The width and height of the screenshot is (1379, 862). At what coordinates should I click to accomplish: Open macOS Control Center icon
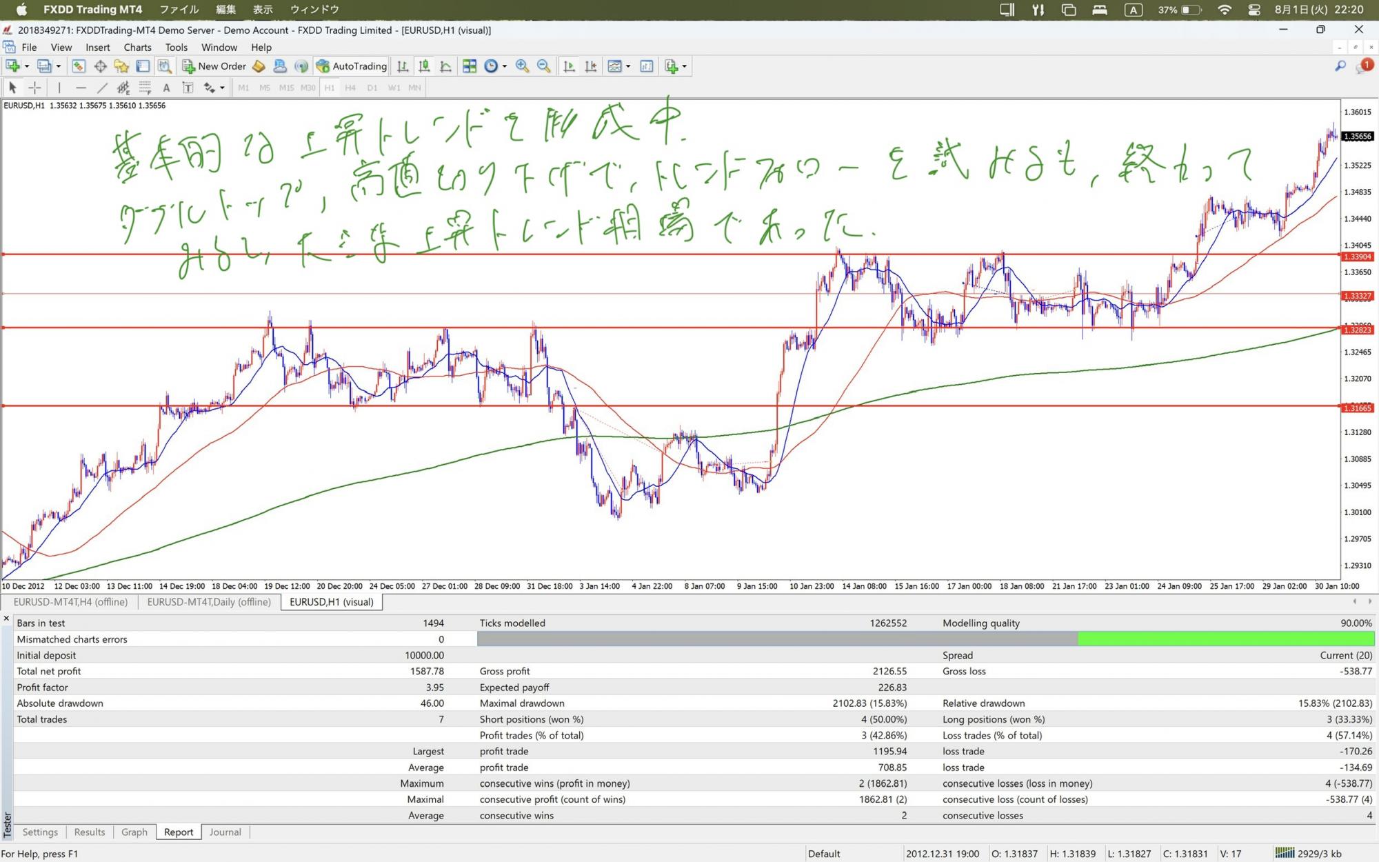(x=1254, y=10)
